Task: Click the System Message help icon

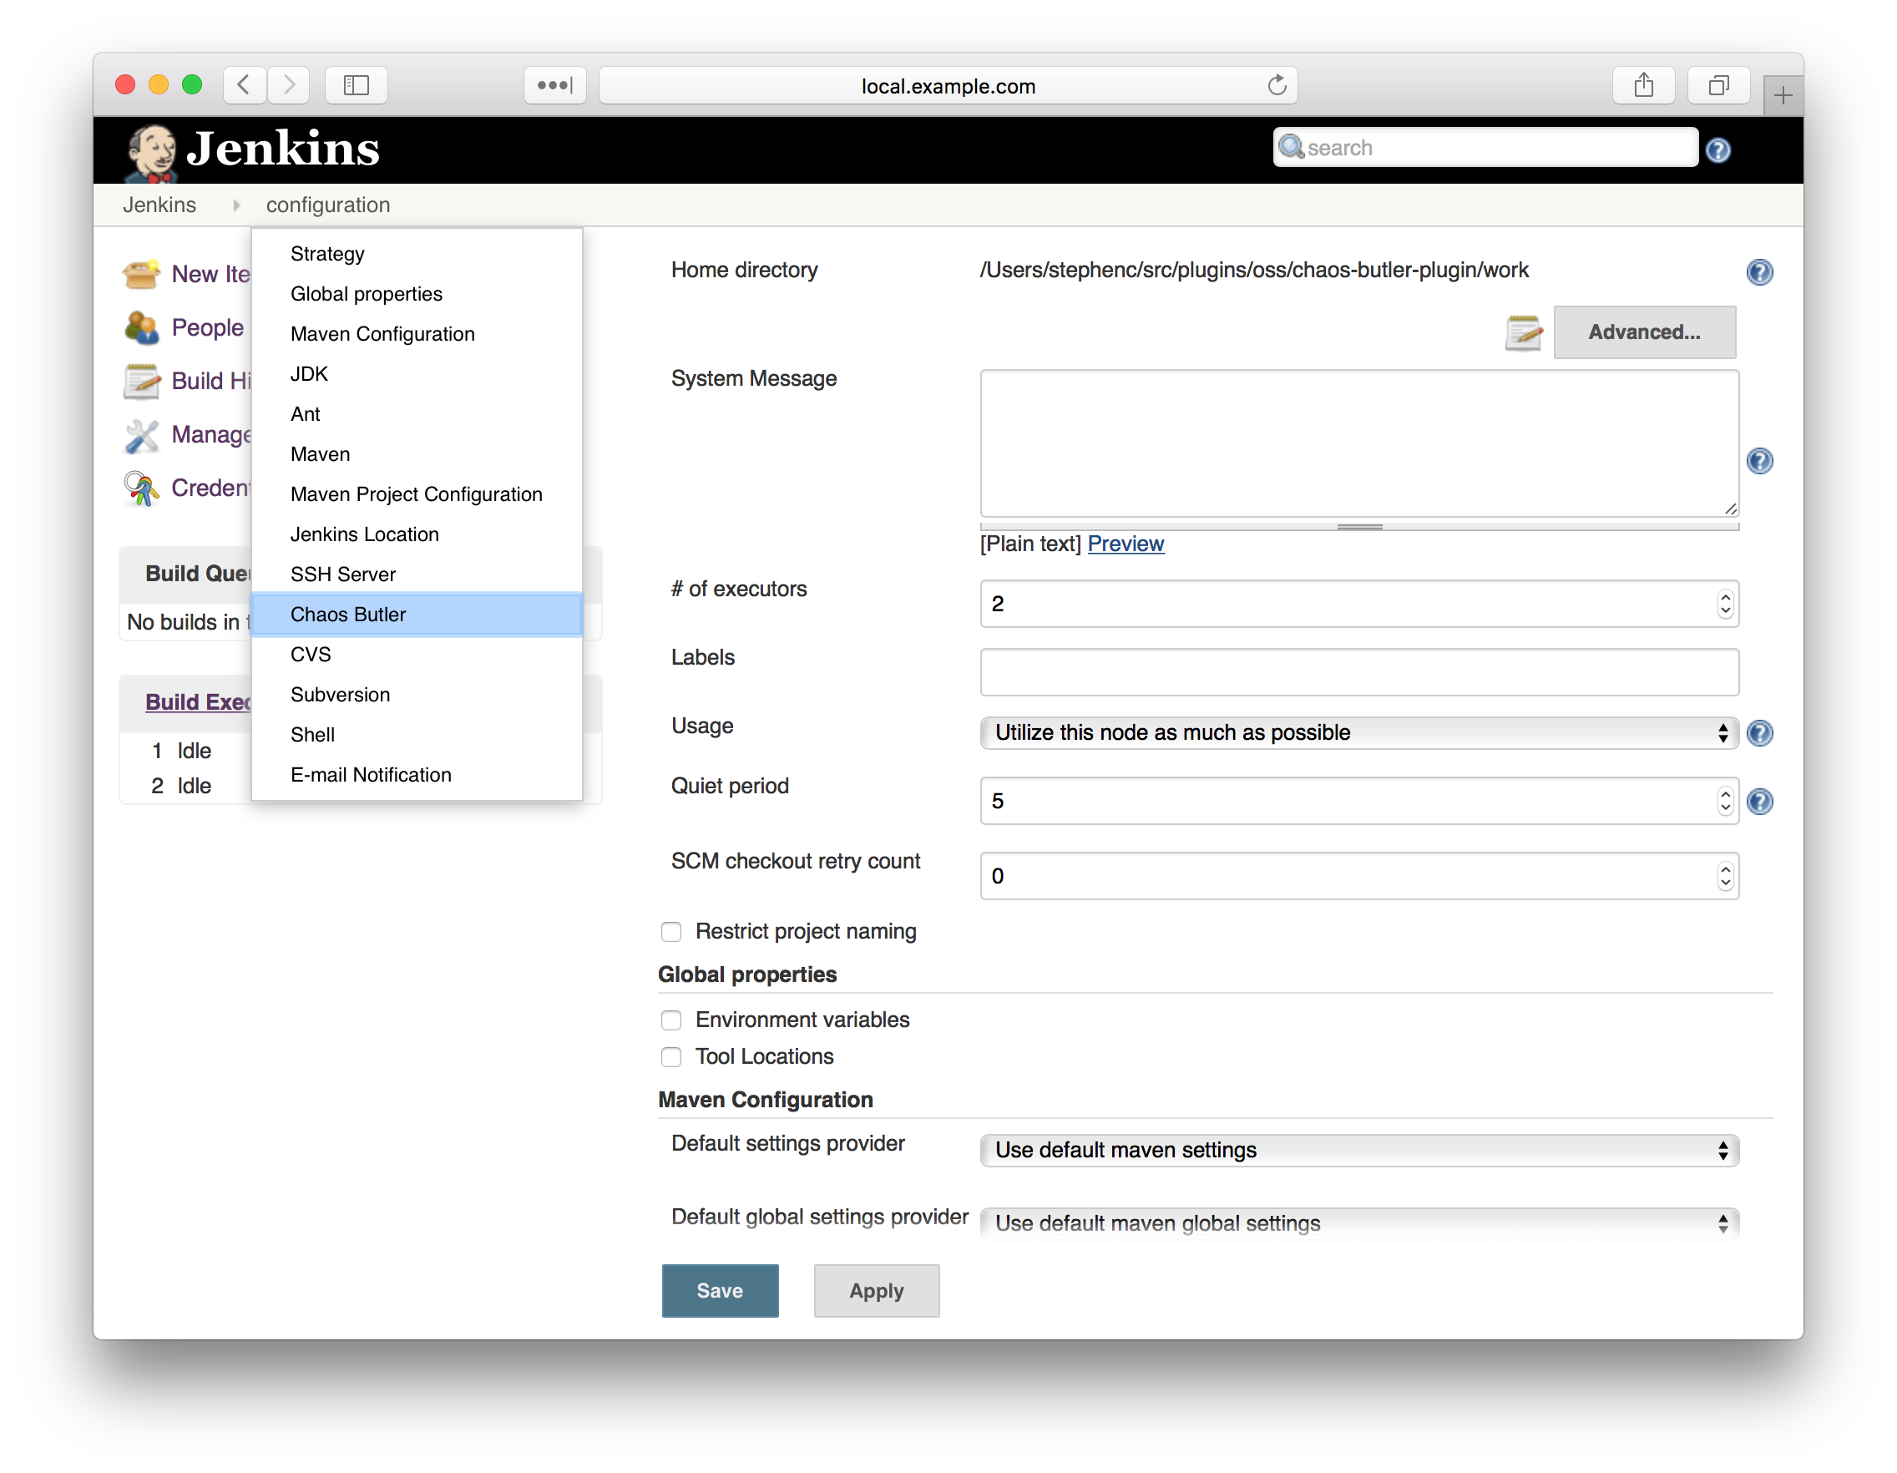Action: coord(1759,460)
